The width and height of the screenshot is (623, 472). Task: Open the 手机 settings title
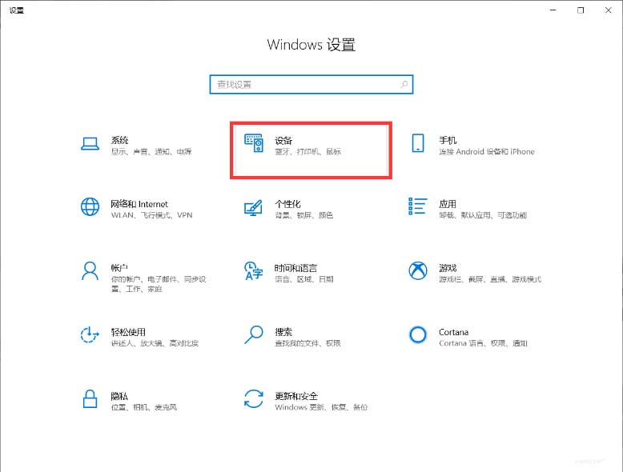448,140
